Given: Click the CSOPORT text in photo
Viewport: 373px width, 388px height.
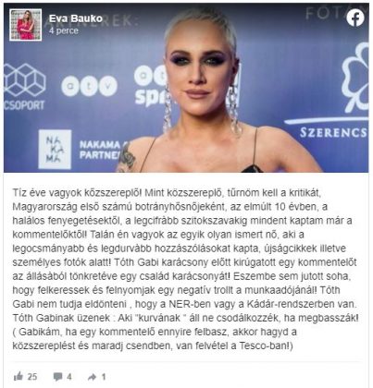Looking at the screenshot, I should (x=24, y=105).
